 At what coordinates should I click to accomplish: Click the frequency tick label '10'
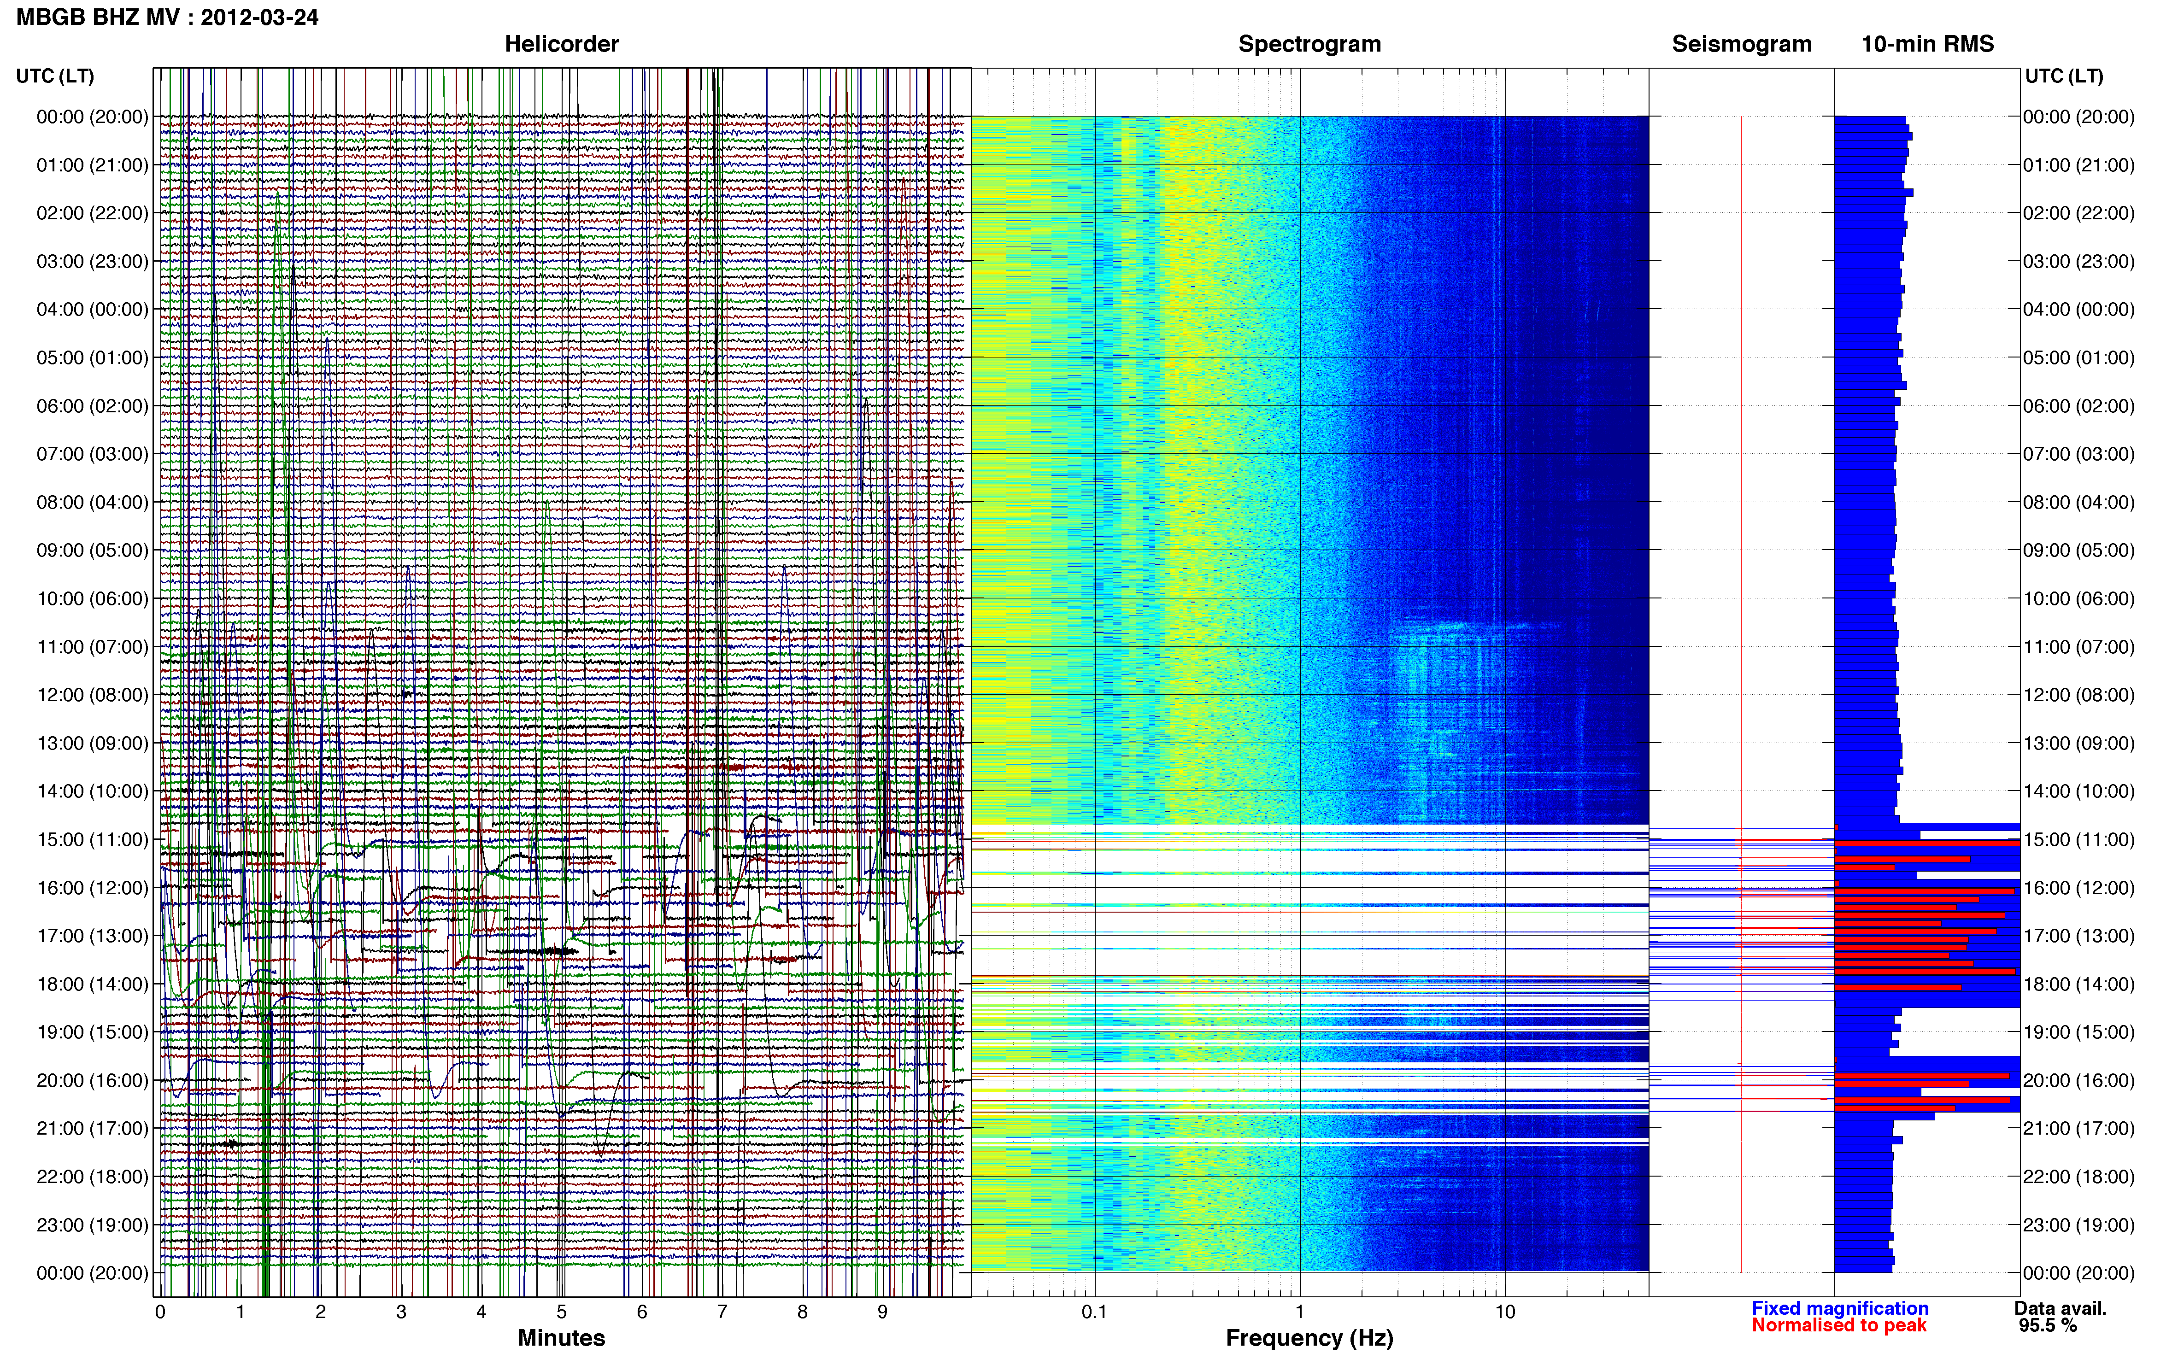[1505, 1312]
